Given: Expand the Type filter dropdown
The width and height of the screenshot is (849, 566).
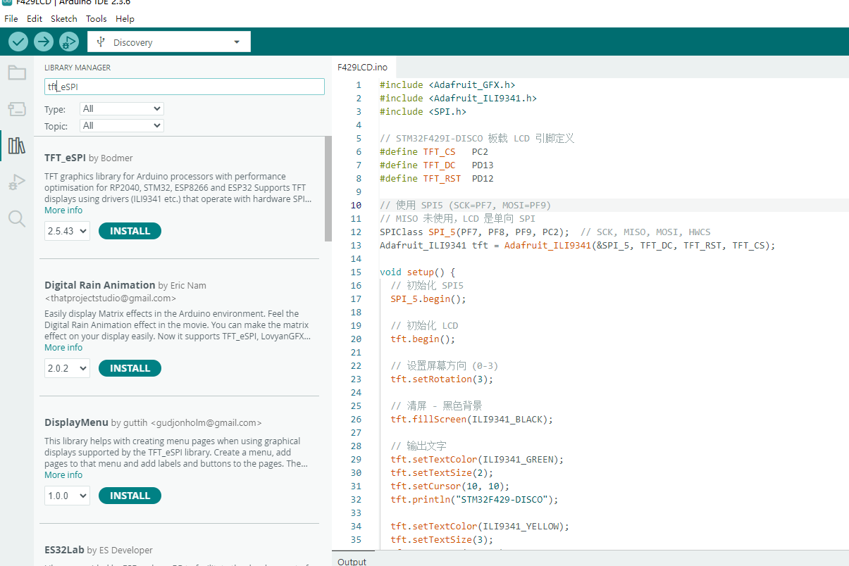Looking at the screenshot, I should click(121, 109).
